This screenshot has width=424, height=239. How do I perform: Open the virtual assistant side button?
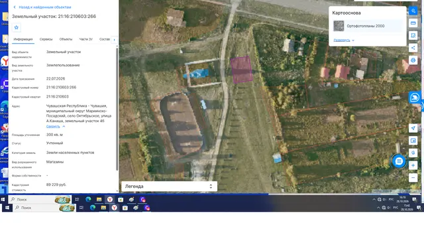[x=415, y=98]
